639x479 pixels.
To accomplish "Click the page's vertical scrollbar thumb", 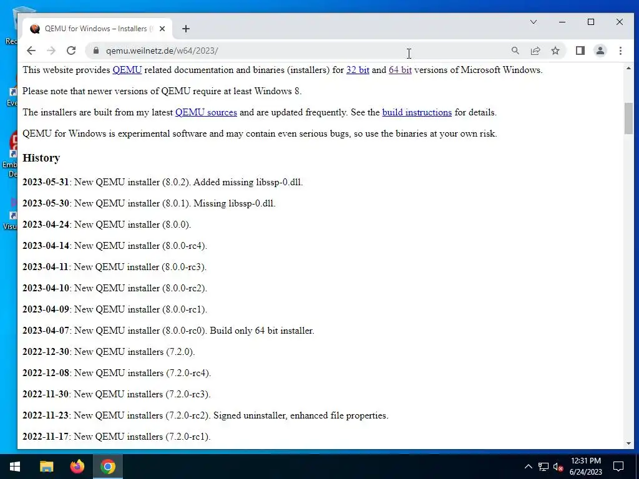I will 628,118.
